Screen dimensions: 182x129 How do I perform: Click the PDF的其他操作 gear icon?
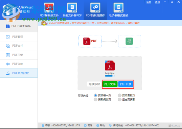point(95,8)
